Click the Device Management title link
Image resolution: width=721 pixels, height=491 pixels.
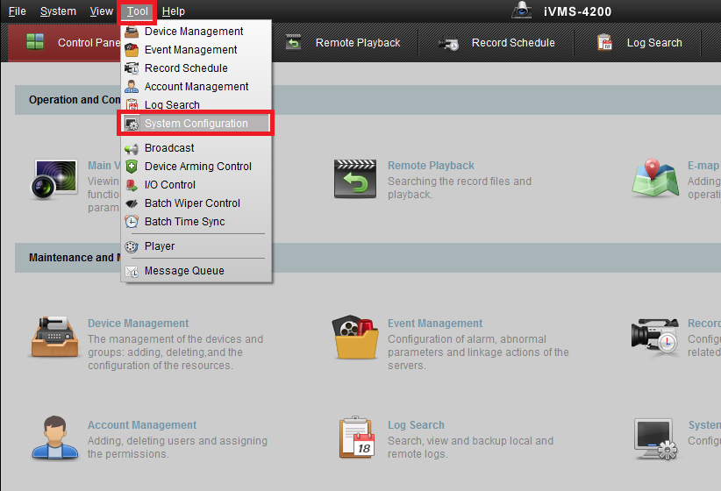click(138, 324)
